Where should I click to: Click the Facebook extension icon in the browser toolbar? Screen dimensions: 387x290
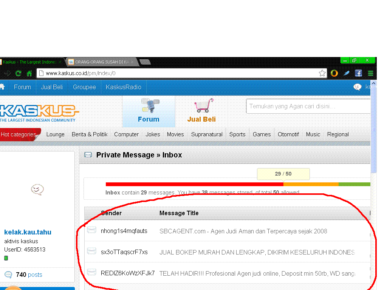click(358, 73)
